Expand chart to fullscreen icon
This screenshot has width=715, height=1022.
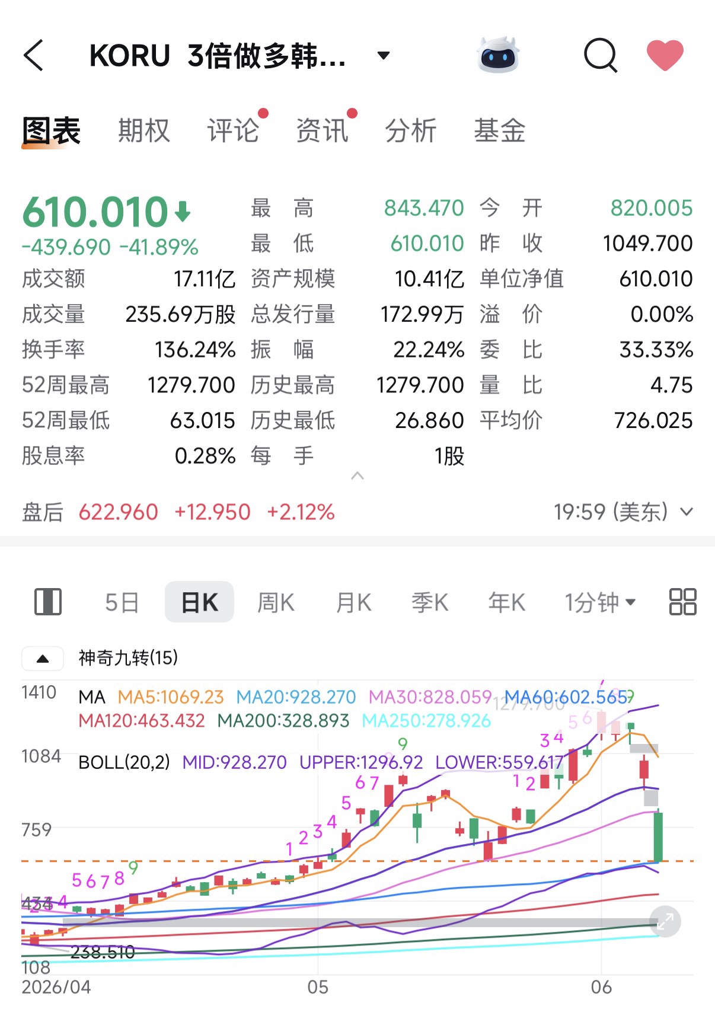(665, 922)
